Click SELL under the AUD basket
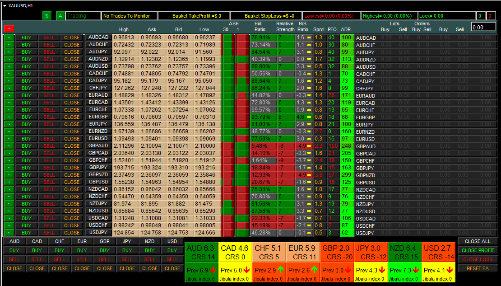This screenshot has width=501, height=286. pyautogui.click(x=14, y=259)
